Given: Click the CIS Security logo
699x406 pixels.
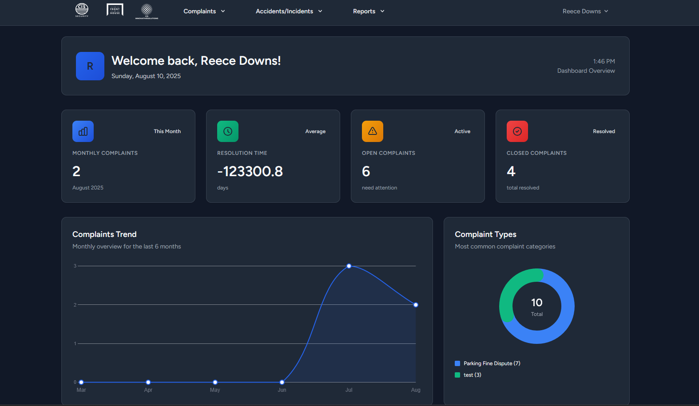Looking at the screenshot, I should point(82,10).
